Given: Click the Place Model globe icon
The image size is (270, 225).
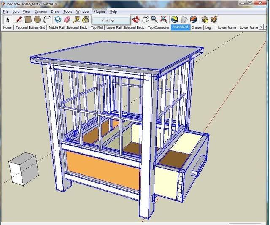Looking at the screenshot, I should (193, 19).
